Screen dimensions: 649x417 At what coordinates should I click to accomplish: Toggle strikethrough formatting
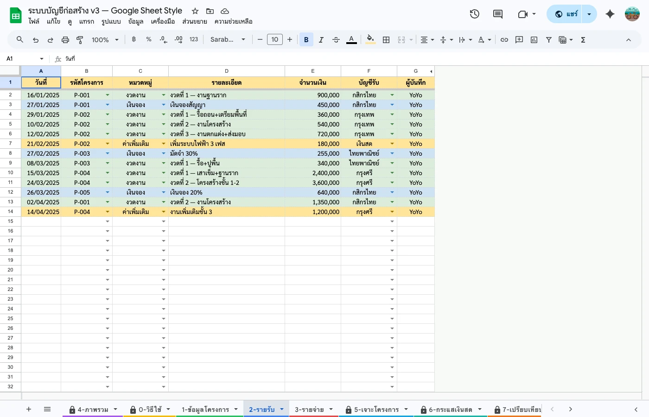coord(336,39)
